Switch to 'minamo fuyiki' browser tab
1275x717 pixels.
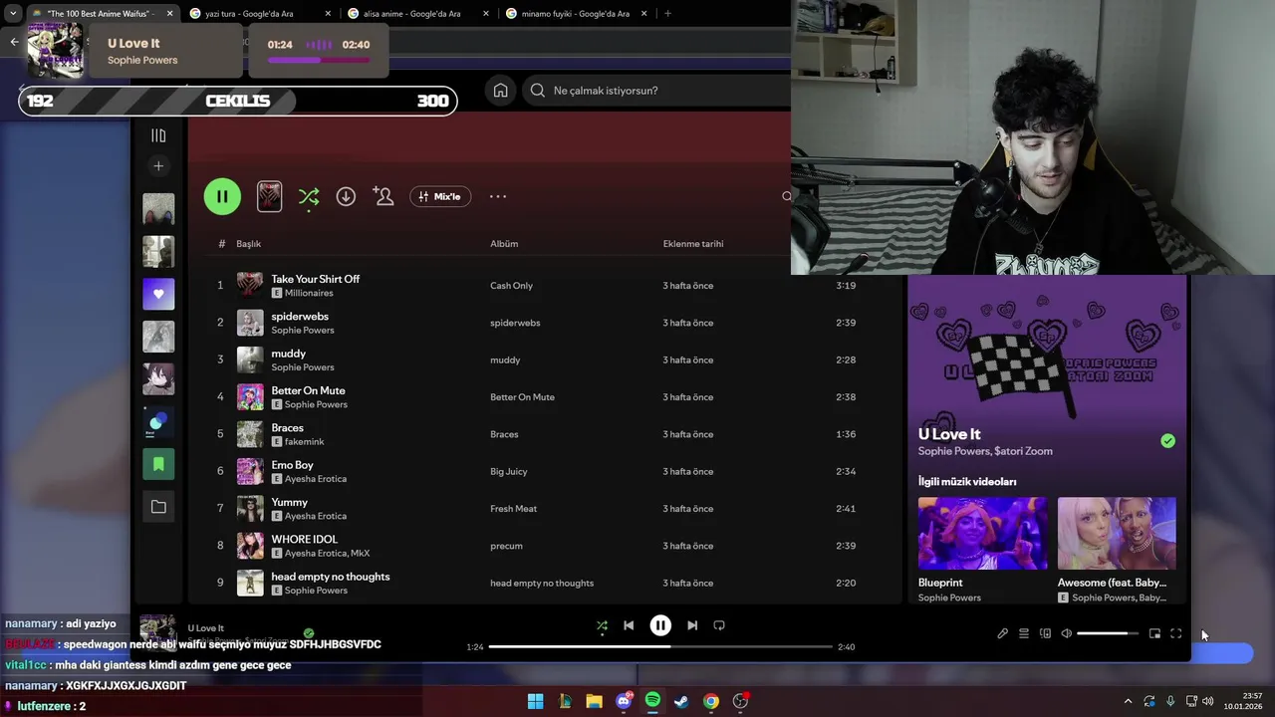pos(576,14)
